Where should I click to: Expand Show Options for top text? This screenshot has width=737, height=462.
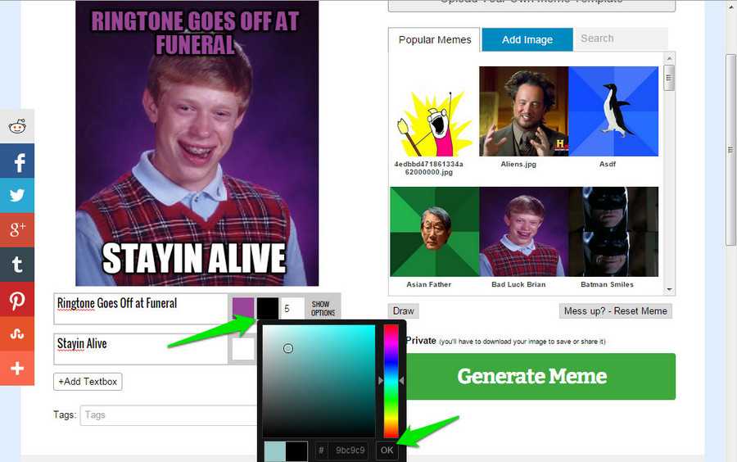point(323,309)
